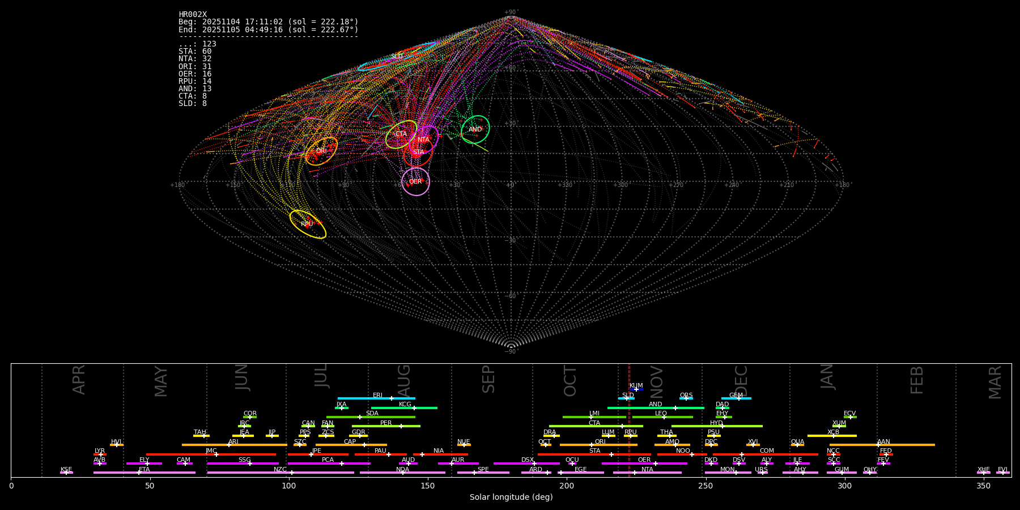
Task: Select the OER radiant circle on the map
Action: [415, 181]
